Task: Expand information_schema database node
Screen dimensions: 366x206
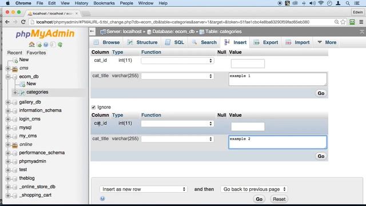Action: pyautogui.click(x=8, y=110)
